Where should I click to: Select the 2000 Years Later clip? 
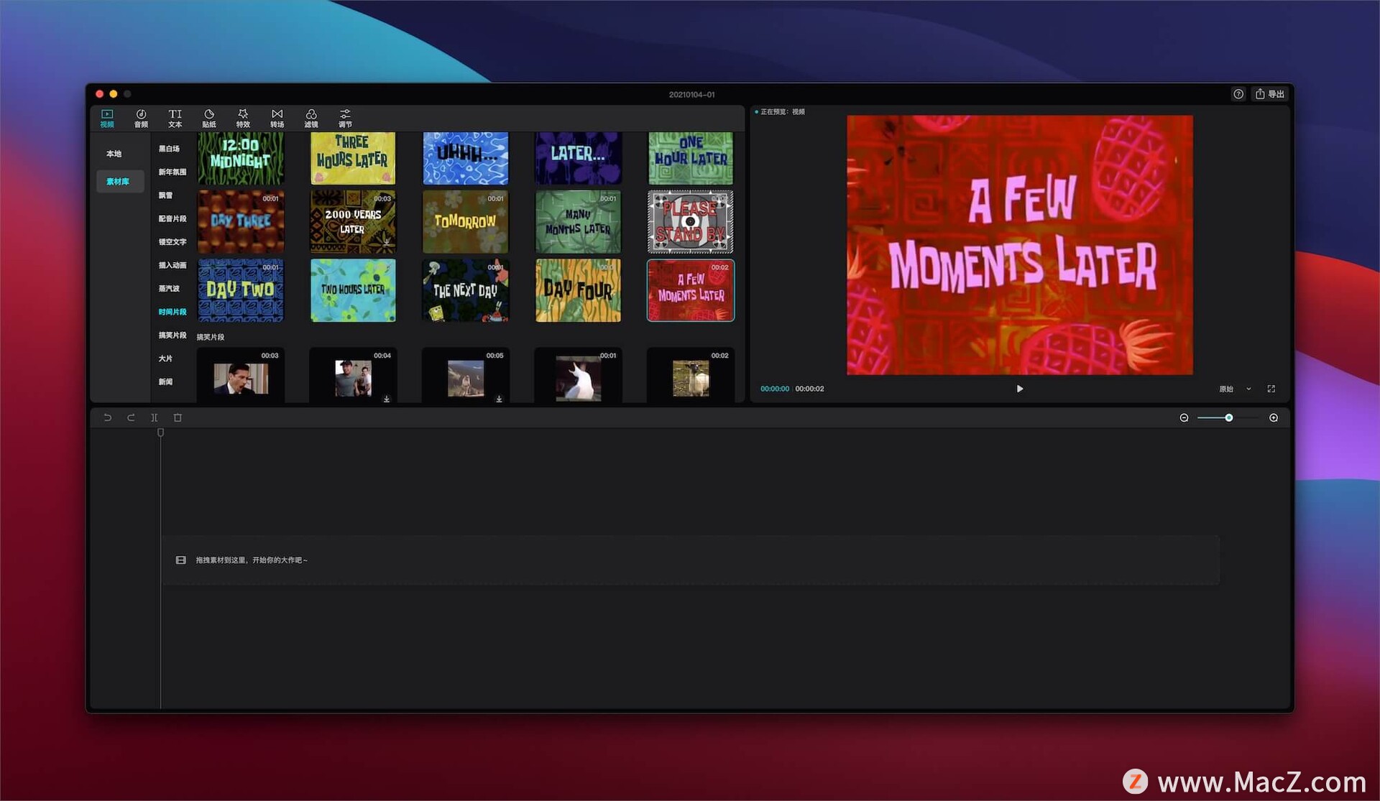353,221
